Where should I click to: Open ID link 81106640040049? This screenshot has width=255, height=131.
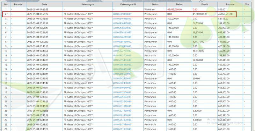click(122, 87)
